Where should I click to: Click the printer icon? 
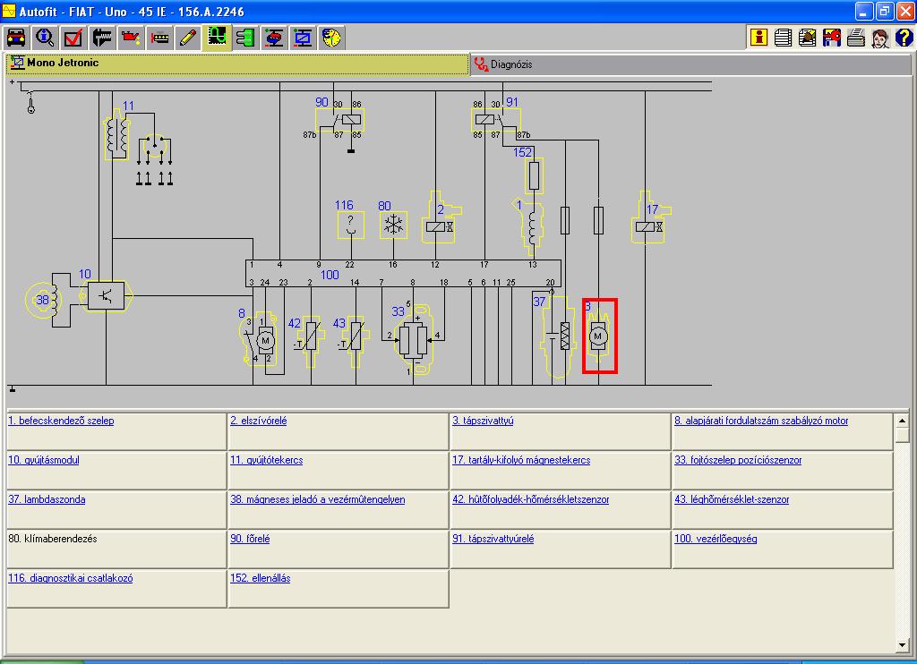[856, 38]
